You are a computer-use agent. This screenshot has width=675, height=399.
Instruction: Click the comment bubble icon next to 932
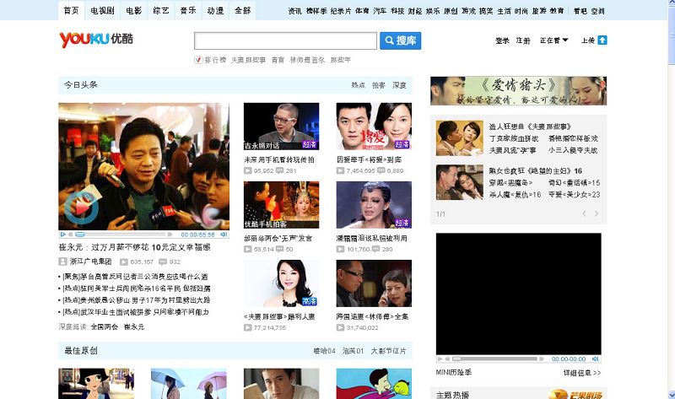point(162,262)
